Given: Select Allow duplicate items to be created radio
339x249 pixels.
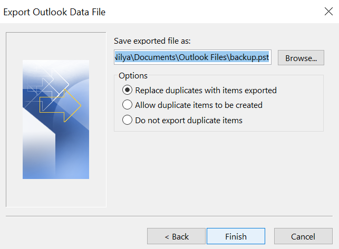Looking at the screenshot, I should 127,105.
